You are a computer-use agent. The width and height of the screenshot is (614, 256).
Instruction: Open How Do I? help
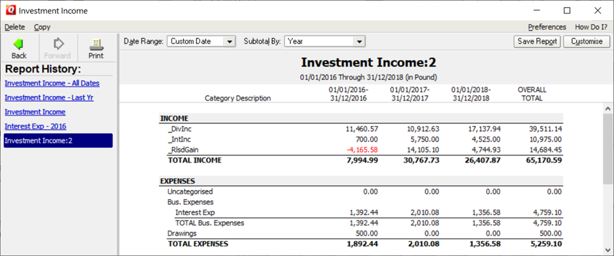tap(591, 27)
